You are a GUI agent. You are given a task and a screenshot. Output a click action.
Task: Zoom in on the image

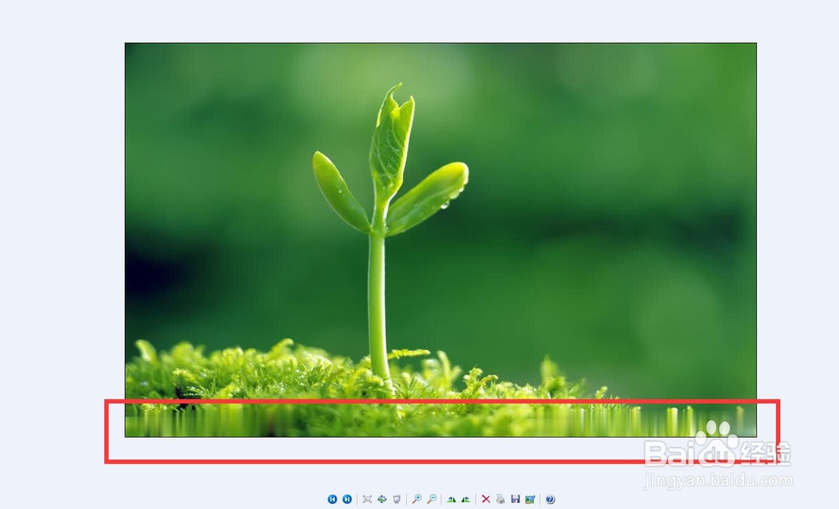point(416,498)
